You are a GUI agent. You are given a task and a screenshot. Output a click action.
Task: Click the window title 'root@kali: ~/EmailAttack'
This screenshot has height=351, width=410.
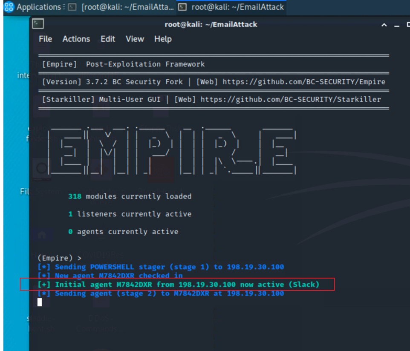[x=211, y=25]
